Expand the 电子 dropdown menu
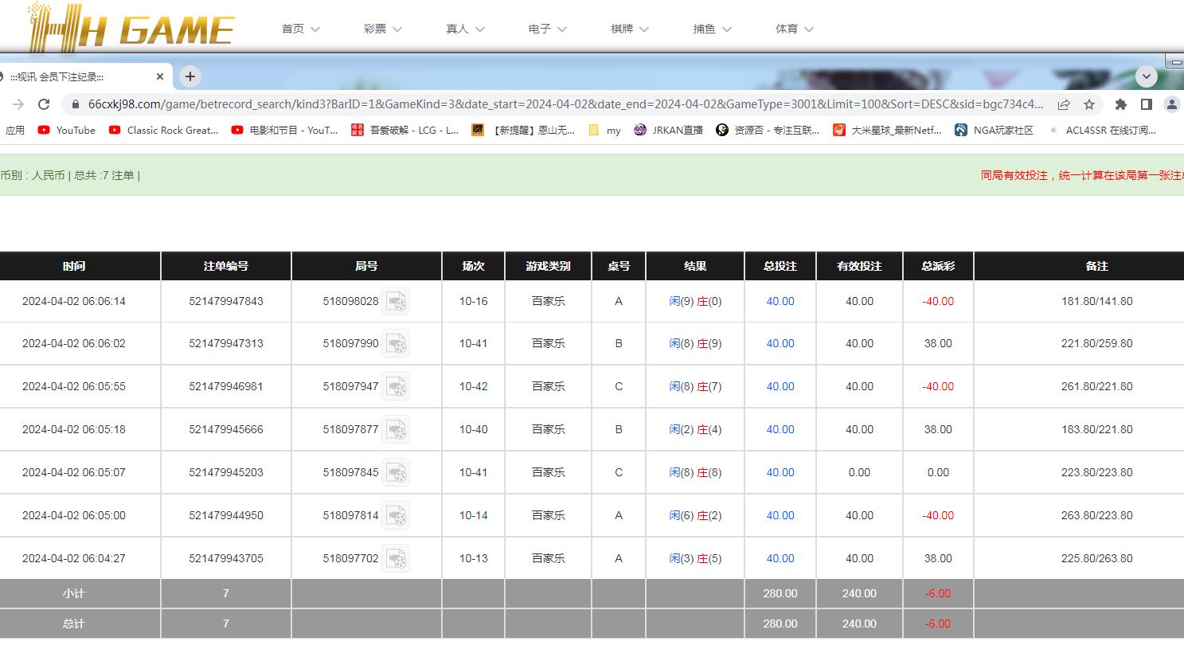Image resolution: width=1184 pixels, height=653 pixels. pyautogui.click(x=547, y=29)
